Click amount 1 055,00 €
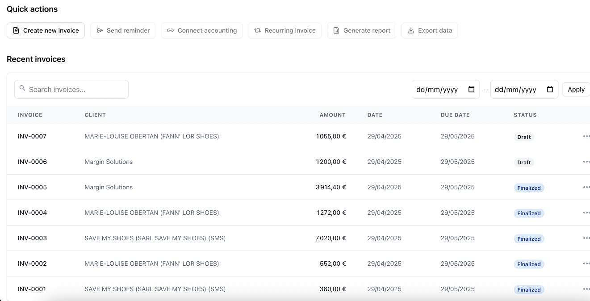Viewport: 590px width, 301px height. point(331,136)
